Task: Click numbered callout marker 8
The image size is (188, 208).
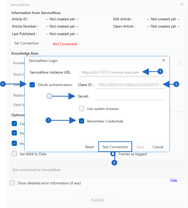Action: (114, 163)
